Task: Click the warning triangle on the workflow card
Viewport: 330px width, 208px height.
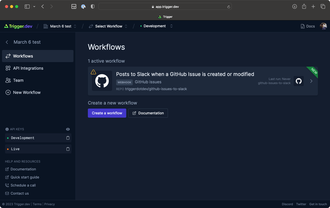Action: 93,72
